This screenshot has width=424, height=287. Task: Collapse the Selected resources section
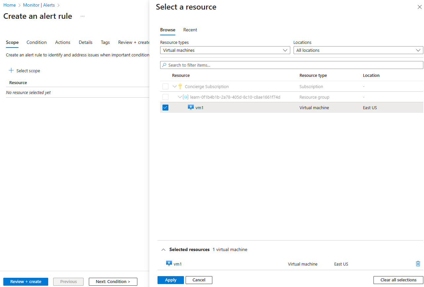tap(163, 250)
